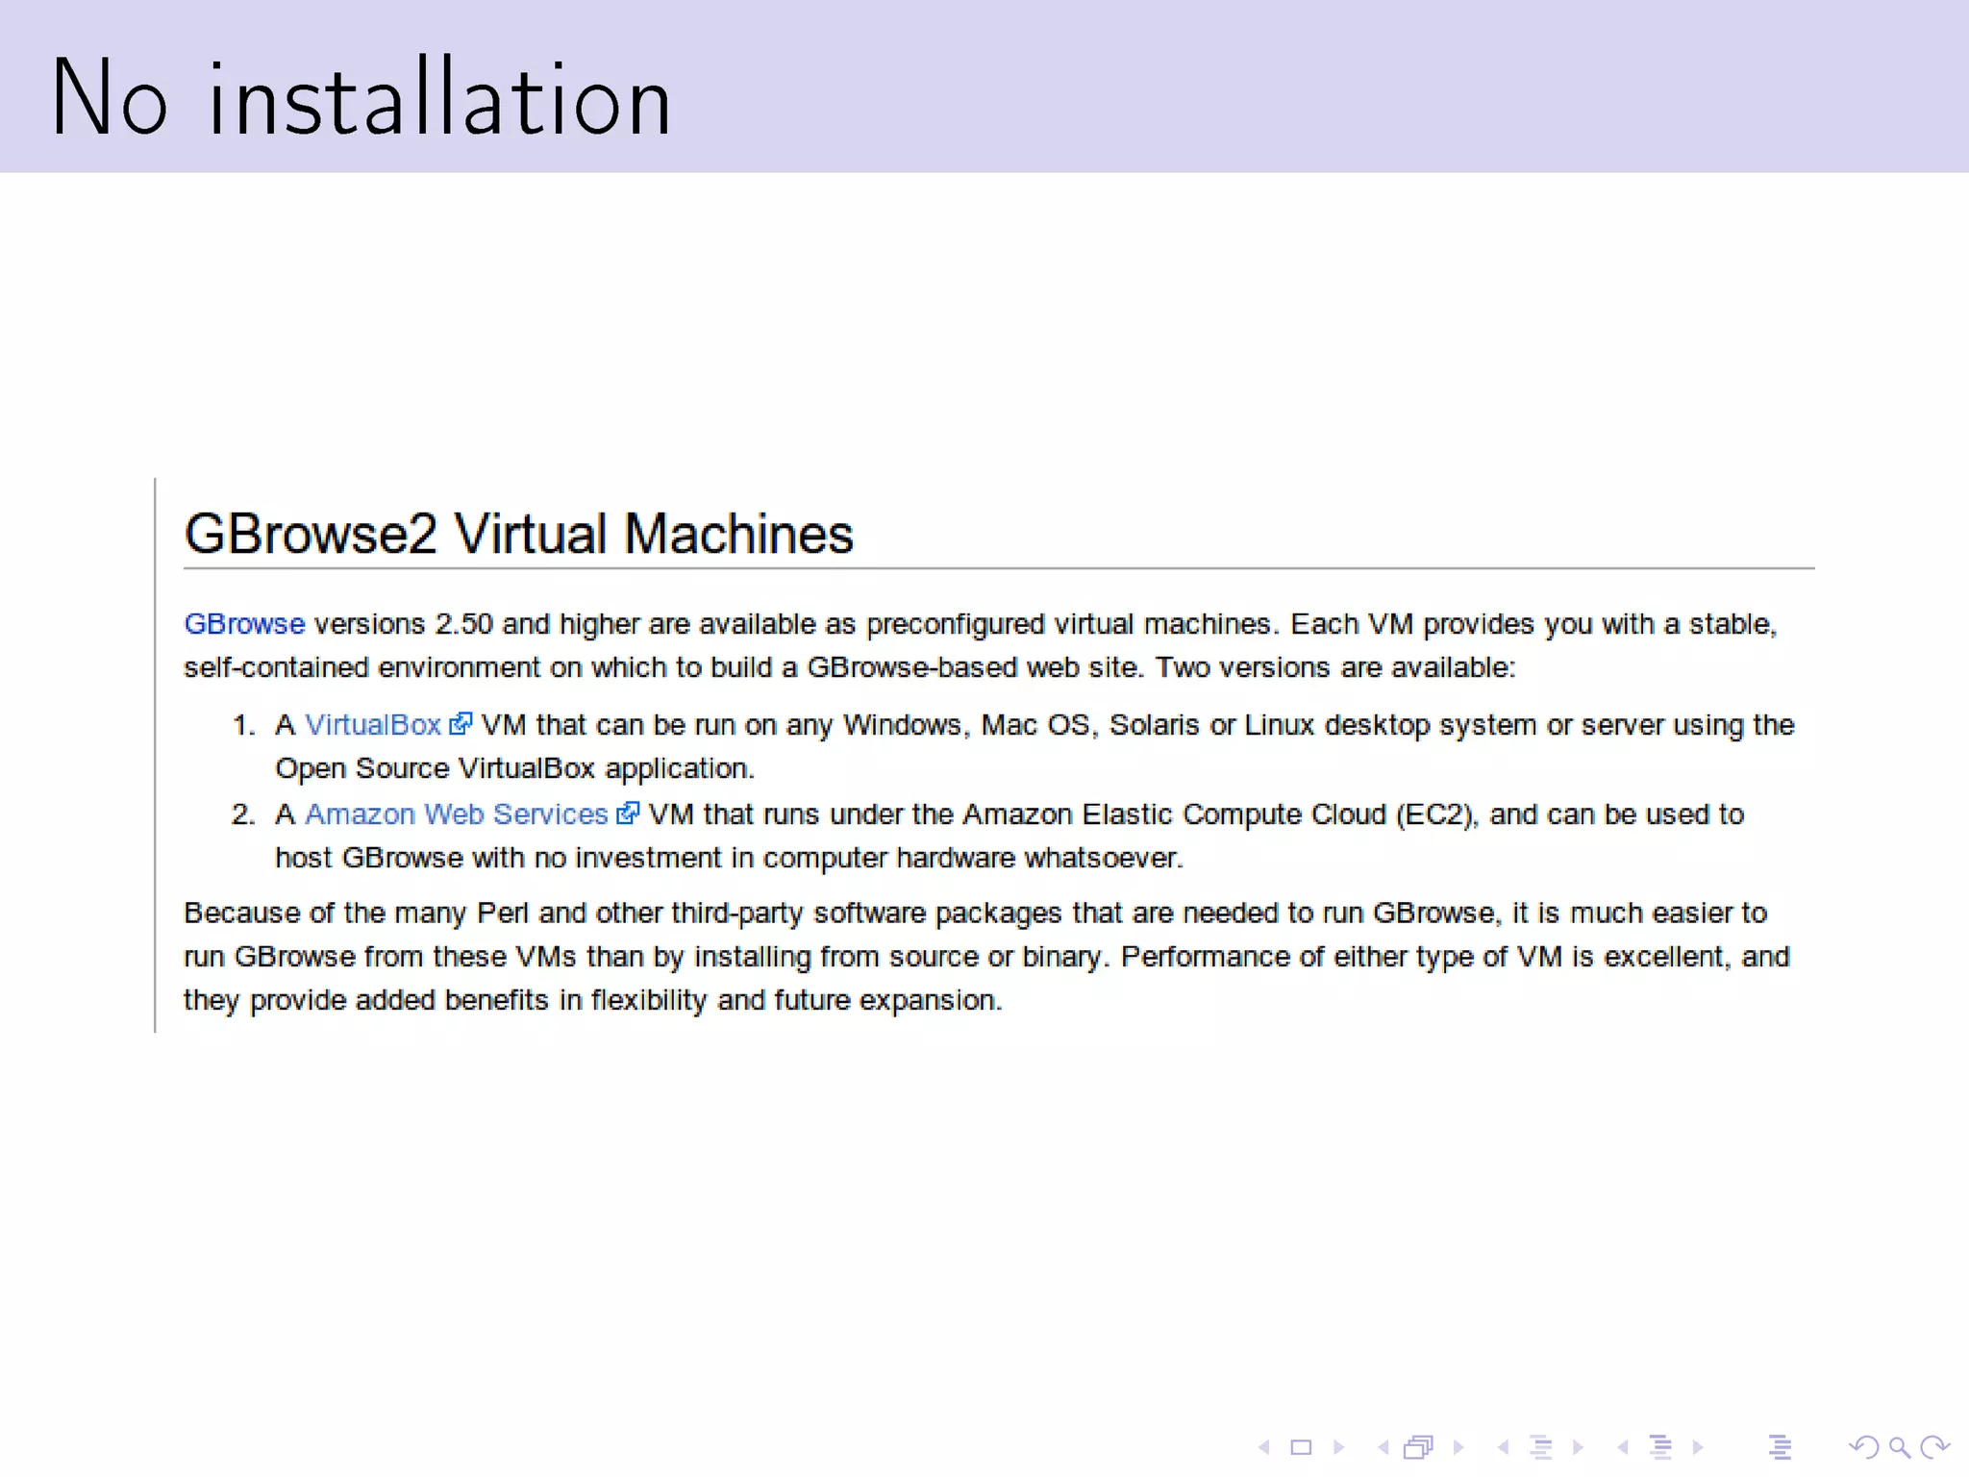Go to next section arrow
1969x1477 pixels.
click(1698, 1447)
